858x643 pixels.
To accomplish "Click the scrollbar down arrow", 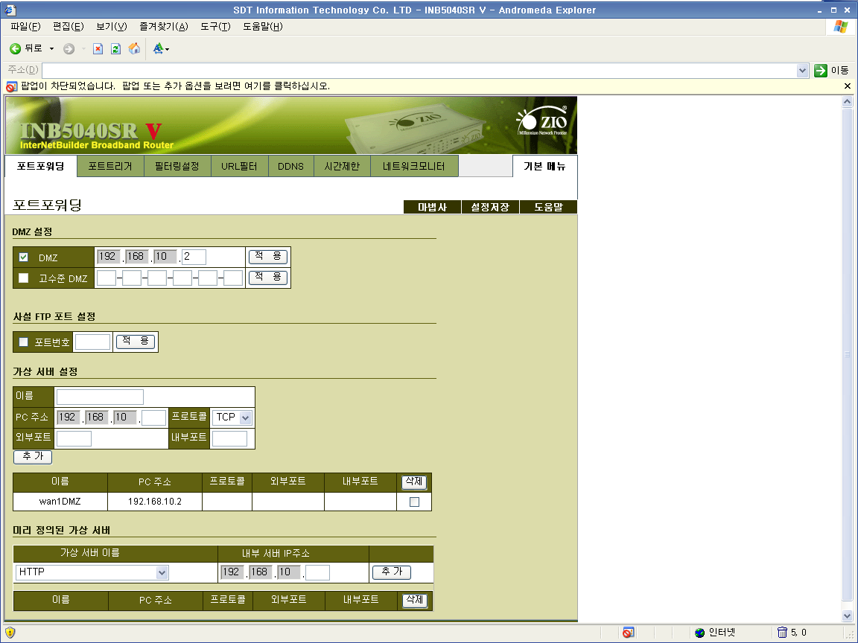I will (847, 615).
